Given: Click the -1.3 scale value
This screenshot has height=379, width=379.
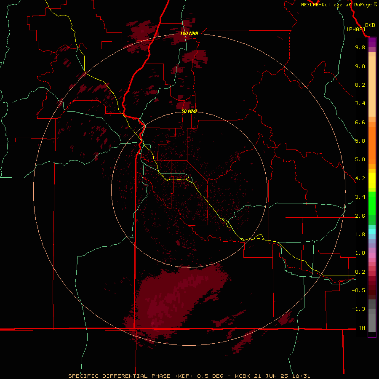Looking at the screenshot, I should (358, 309).
